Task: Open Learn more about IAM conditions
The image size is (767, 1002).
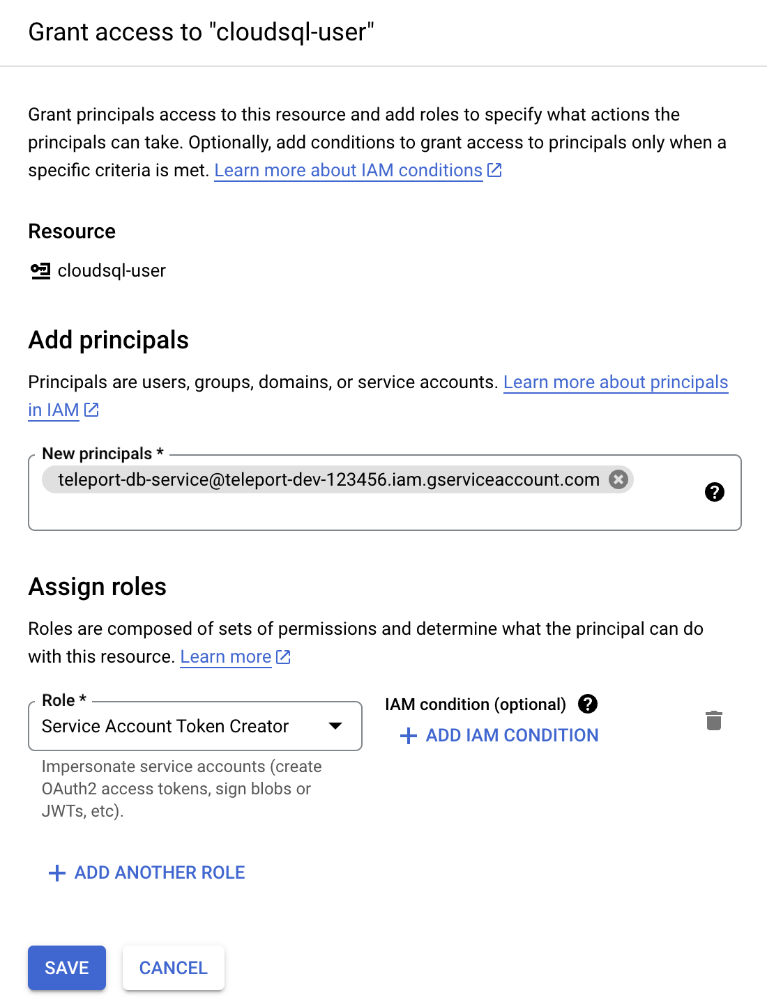Action: (347, 169)
